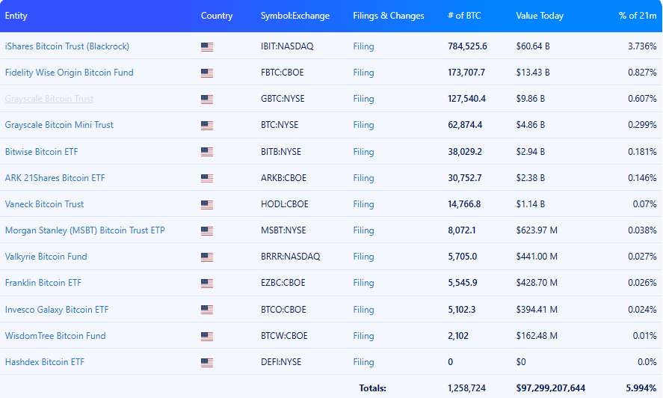Open Filing link for BTC:NYSE
The height and width of the screenshot is (398, 663).
coord(363,125)
